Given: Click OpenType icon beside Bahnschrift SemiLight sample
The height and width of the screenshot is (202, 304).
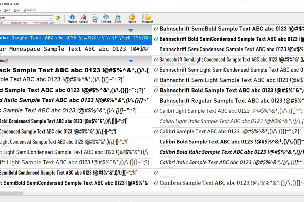Looking at the screenshot, I should tap(156, 80).
